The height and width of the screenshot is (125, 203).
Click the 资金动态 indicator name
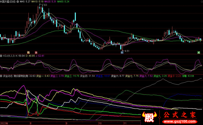point(8,76)
